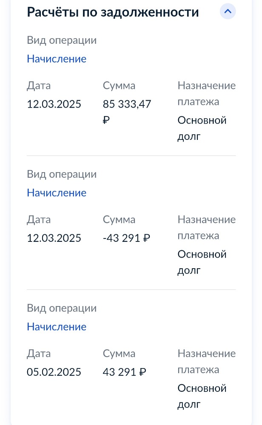This screenshot has height=425, width=262.
Task: Select Основной долг in the last record
Action: [x=202, y=396]
